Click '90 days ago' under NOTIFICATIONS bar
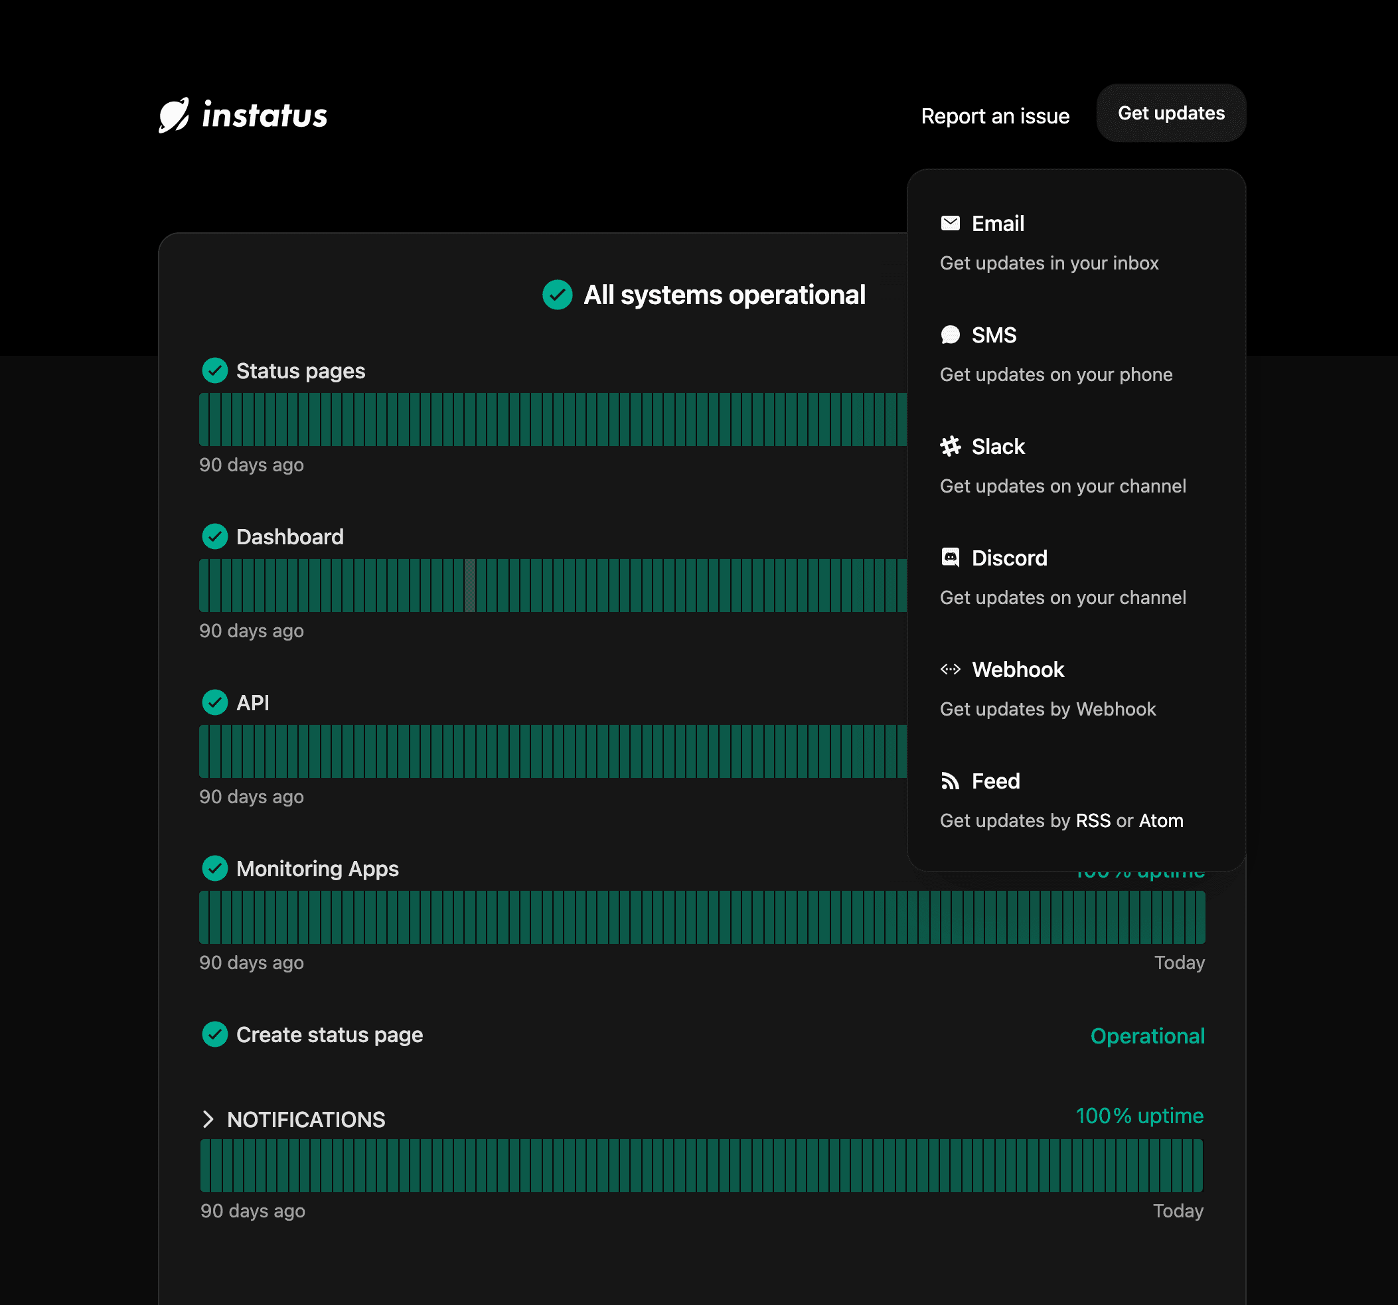The height and width of the screenshot is (1305, 1398). (252, 1211)
